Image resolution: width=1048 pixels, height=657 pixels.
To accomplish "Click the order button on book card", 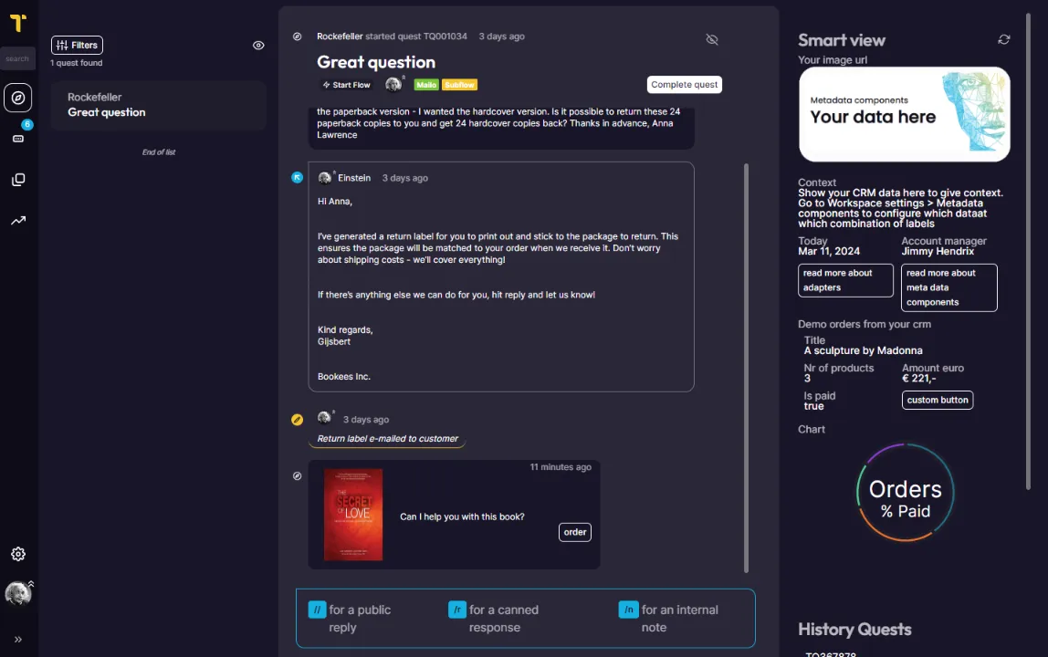I will 575,532.
